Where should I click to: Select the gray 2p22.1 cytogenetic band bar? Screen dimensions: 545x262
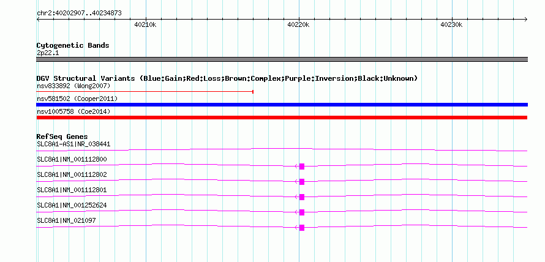[282, 59]
